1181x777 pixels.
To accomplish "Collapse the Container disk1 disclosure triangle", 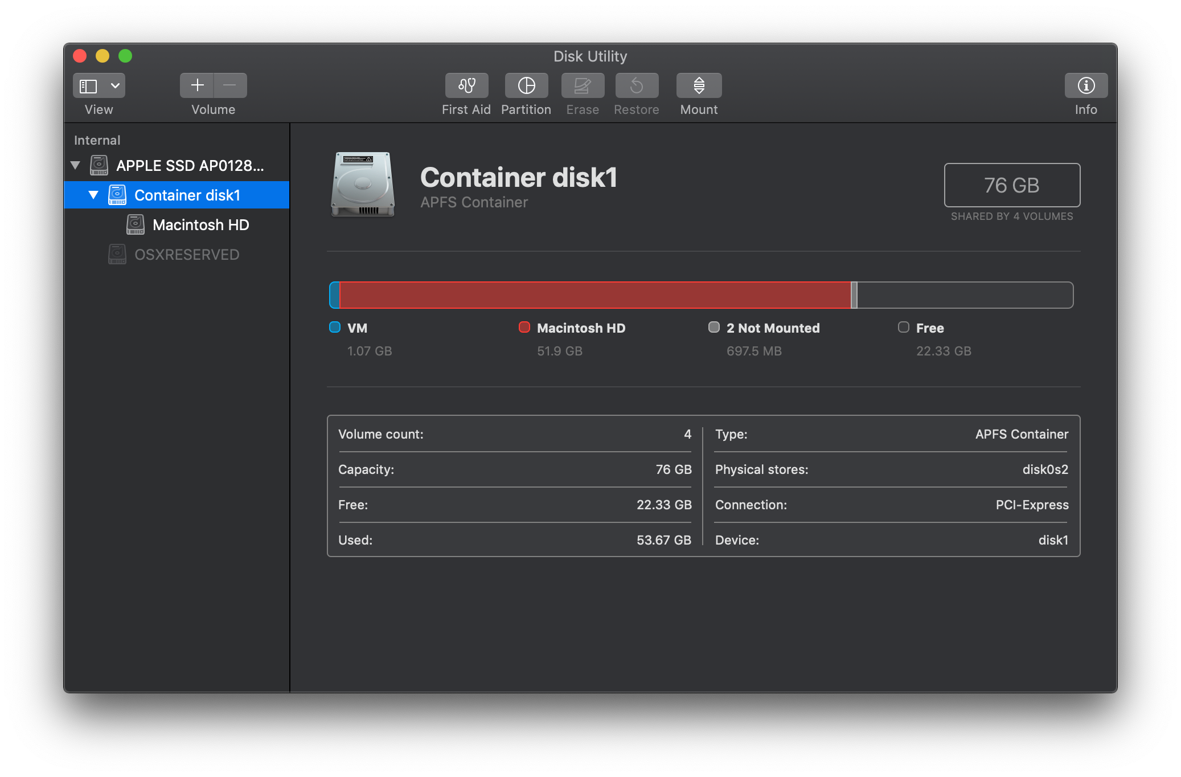I will 93,195.
